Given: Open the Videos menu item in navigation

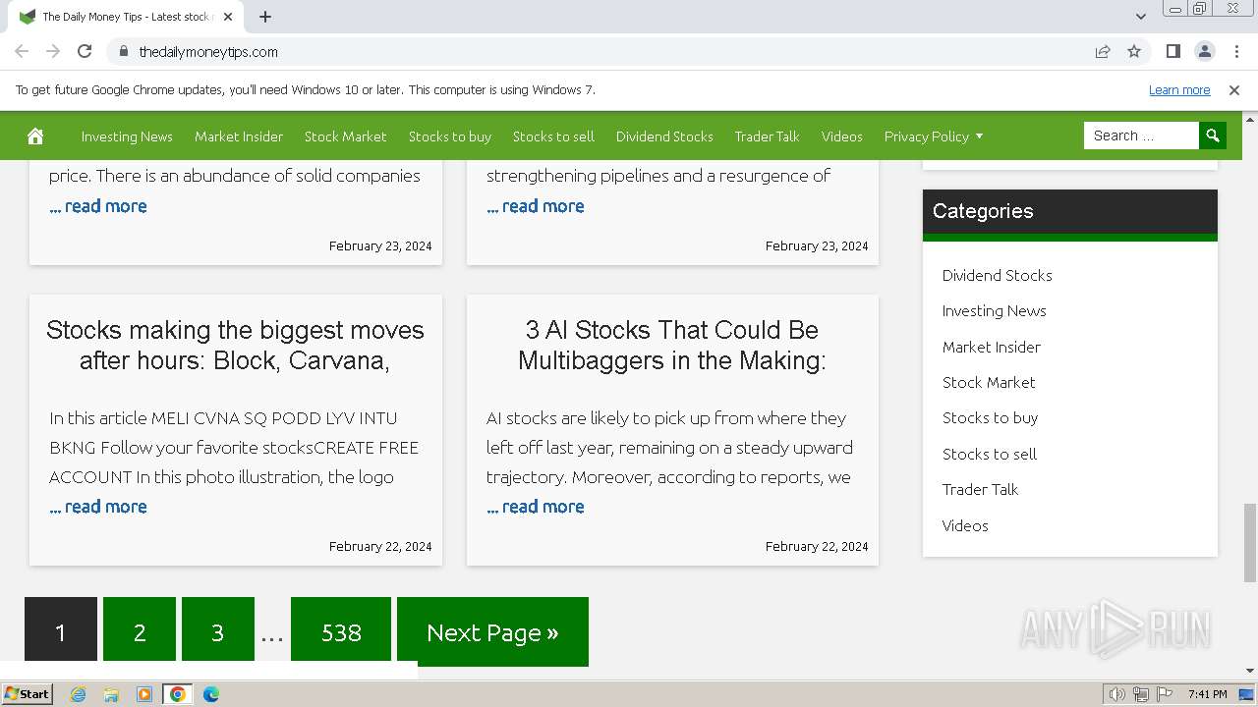Looking at the screenshot, I should coord(842,136).
